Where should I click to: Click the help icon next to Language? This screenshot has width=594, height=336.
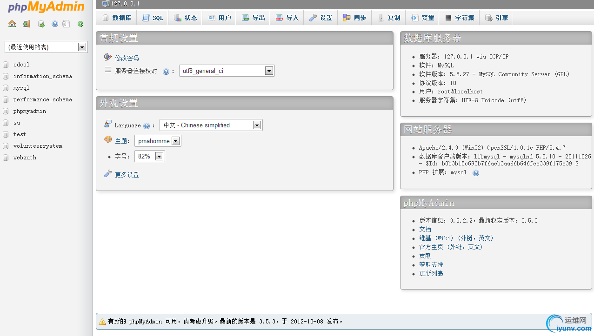[147, 125]
